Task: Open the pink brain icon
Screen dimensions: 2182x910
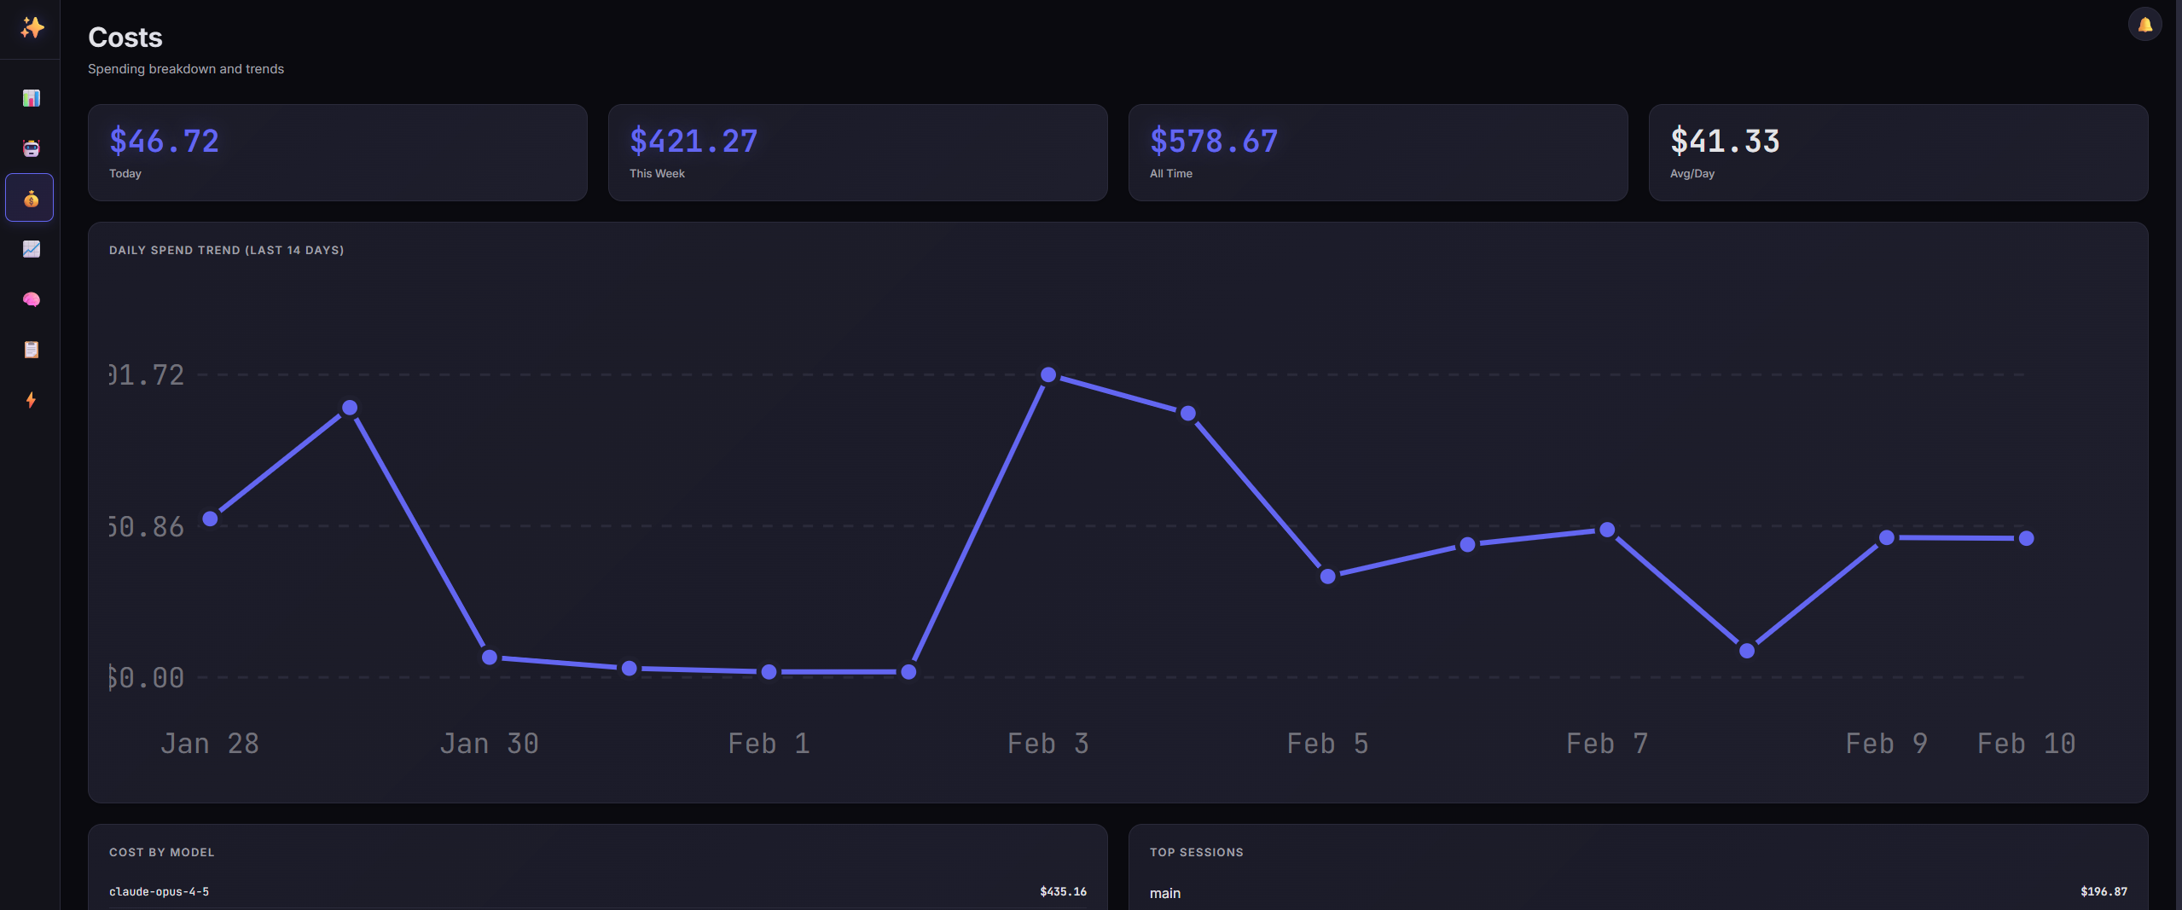Action: pyautogui.click(x=32, y=299)
